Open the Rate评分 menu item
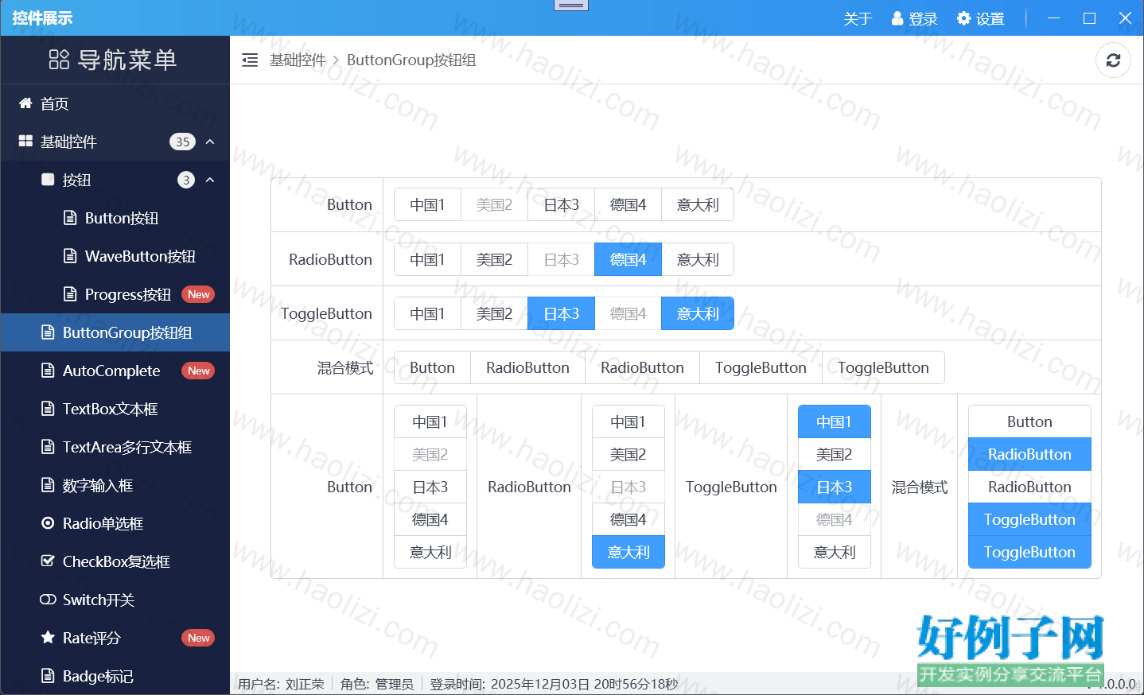The height and width of the screenshot is (695, 1144). (115, 638)
